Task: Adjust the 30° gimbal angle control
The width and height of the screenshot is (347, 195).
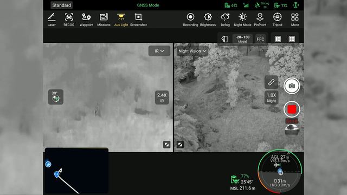Action: pyautogui.click(x=56, y=97)
